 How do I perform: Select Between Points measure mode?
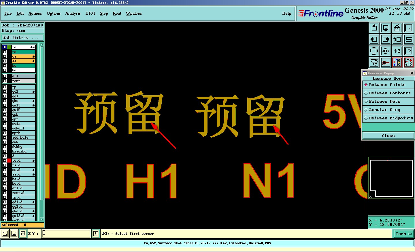(388, 85)
